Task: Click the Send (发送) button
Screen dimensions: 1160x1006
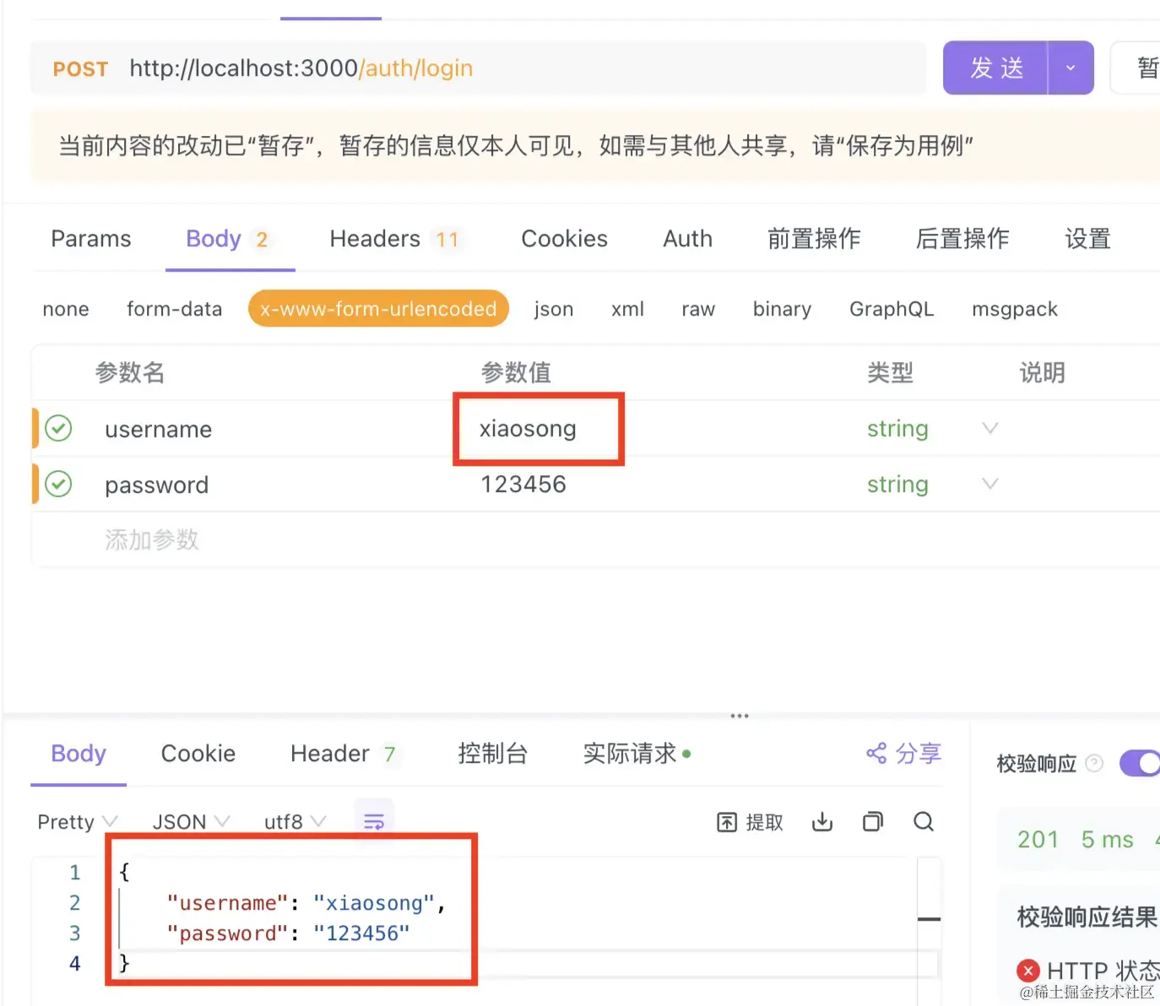Action: 996,68
